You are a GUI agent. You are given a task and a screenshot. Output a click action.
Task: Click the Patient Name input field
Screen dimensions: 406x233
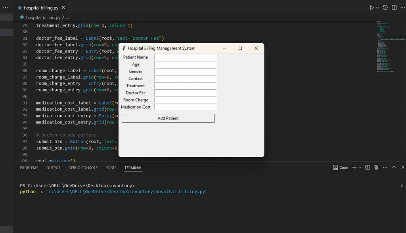(185, 57)
